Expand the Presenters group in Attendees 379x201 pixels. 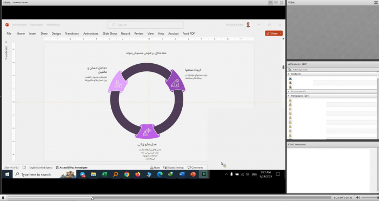click(x=289, y=91)
